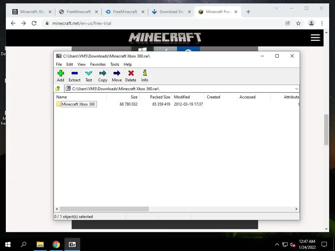Click the right arrow of 7-Zip scrollbar
Image resolution: width=335 pixels, height=251 pixels.
[x=296, y=209]
